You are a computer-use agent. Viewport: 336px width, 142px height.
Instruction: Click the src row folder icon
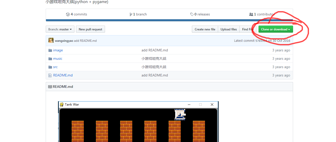50,67
